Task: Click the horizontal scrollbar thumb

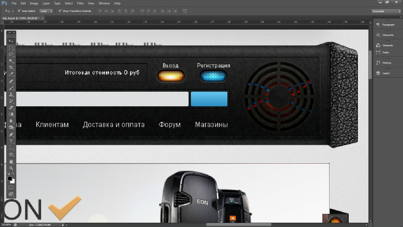Action: (x=239, y=225)
